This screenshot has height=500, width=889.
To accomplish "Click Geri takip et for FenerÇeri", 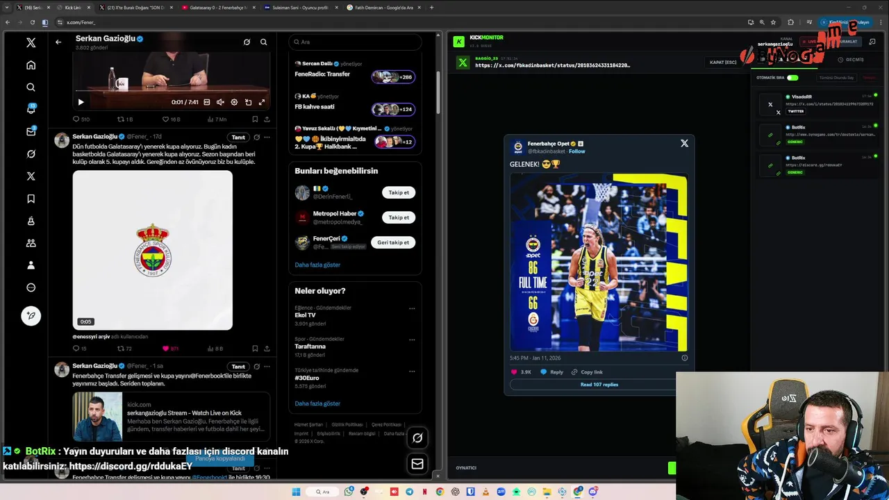I will click(x=393, y=242).
